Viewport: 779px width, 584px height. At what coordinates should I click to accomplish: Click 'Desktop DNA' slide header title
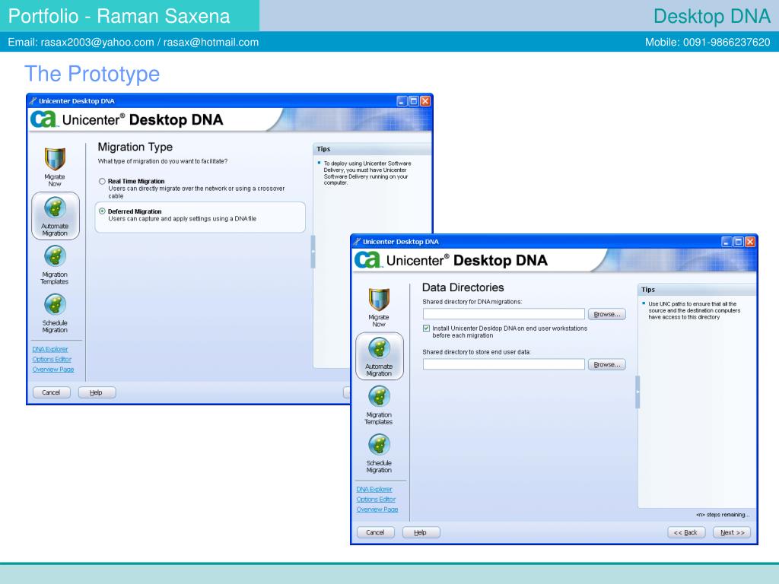coord(711,16)
